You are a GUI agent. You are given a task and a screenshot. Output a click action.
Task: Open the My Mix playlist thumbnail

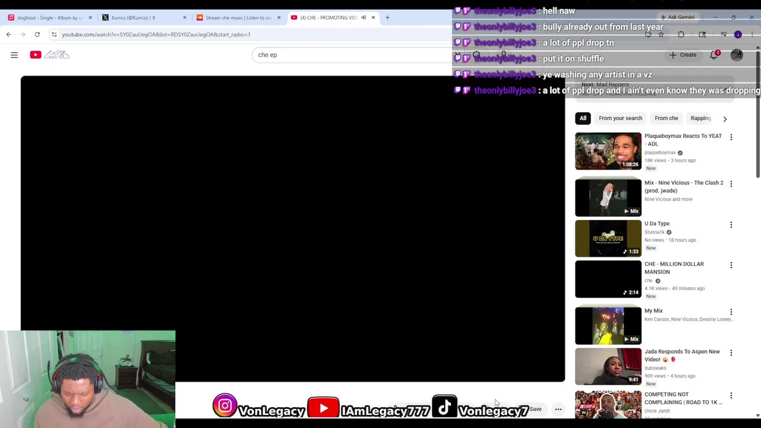(x=608, y=326)
